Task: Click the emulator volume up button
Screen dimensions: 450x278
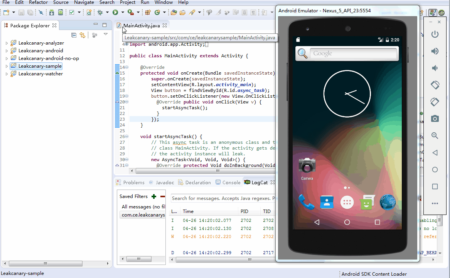Action: pyautogui.click(x=435, y=51)
